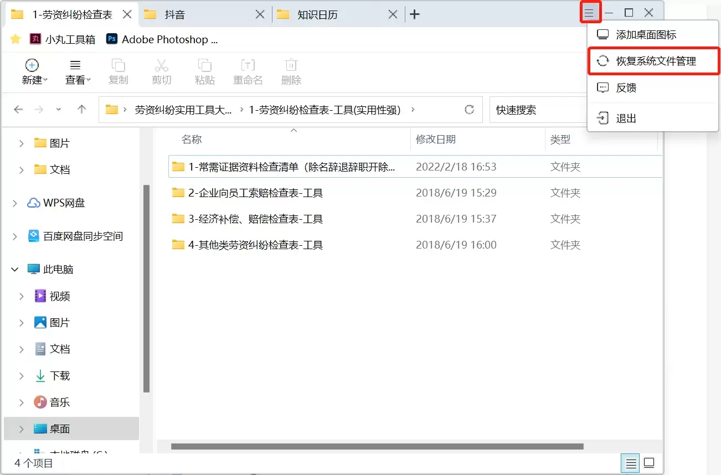
Task: Select WPS网盘 in sidebar
Action: pos(56,203)
